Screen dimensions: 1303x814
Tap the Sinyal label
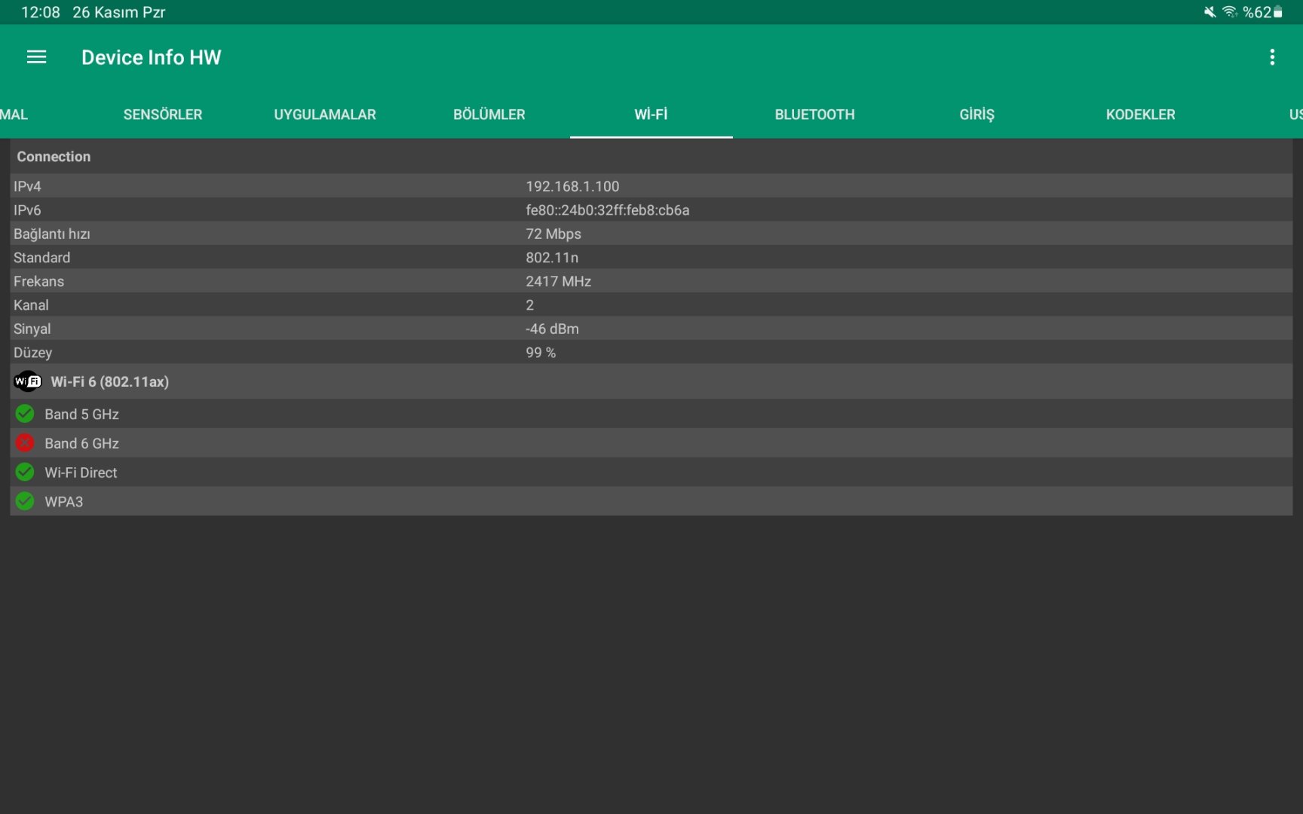click(32, 329)
